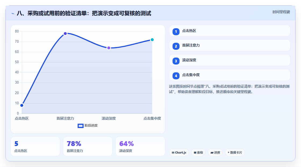Click the 阶段进度 legend label
301x167 pixels.
coord(91,126)
